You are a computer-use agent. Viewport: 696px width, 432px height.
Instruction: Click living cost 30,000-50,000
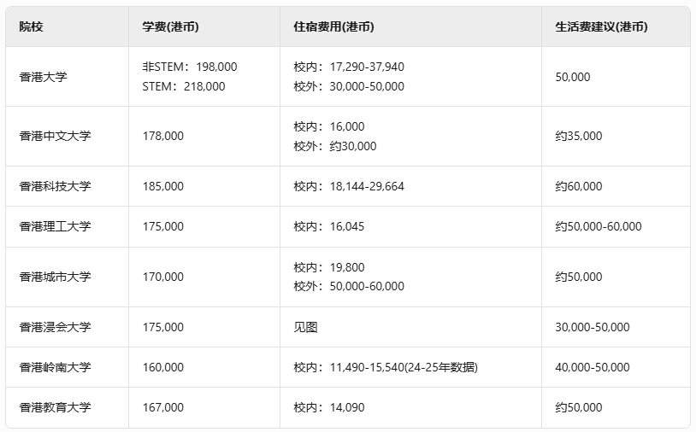pos(593,327)
